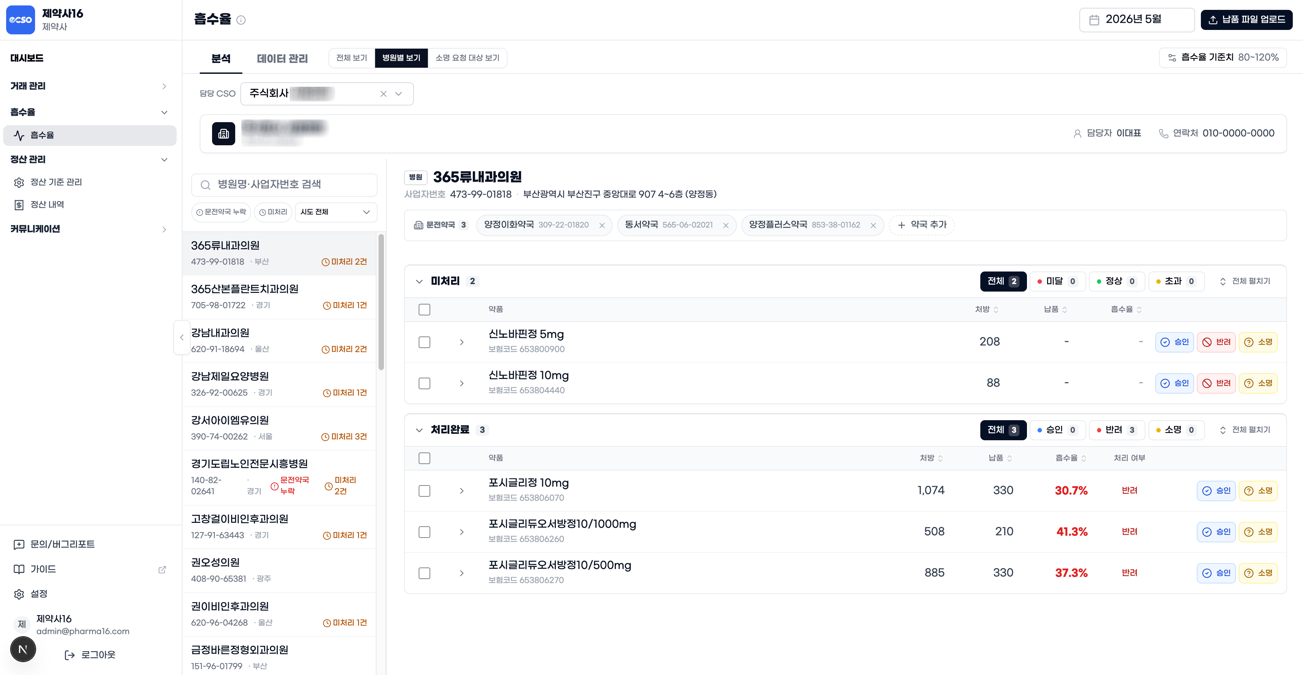Click the ecso logo icon
Viewport: 1303px width, 675px height.
[x=20, y=20]
